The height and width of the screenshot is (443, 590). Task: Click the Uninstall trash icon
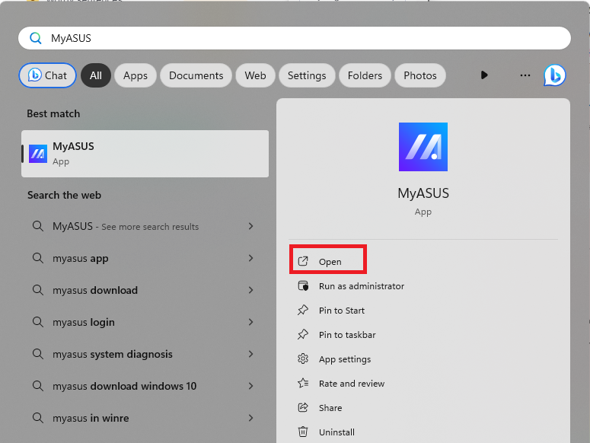coord(303,432)
